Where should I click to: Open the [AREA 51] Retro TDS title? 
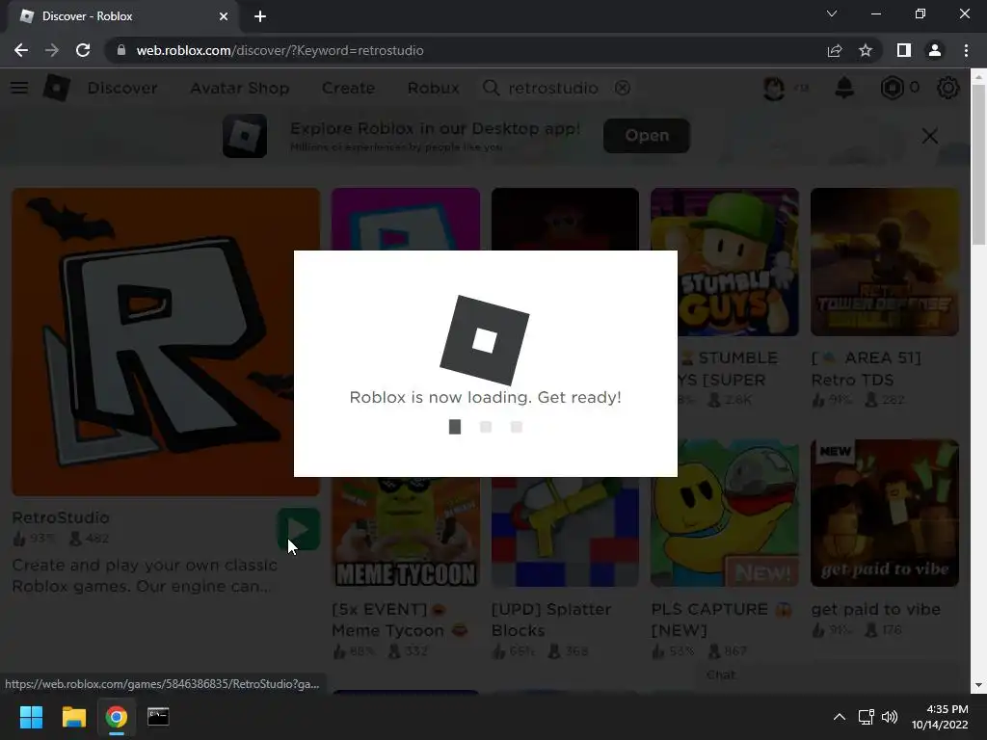pyautogui.click(x=867, y=369)
